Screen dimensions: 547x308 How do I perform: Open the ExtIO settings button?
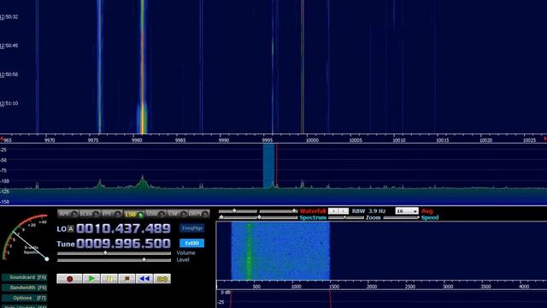(x=191, y=243)
